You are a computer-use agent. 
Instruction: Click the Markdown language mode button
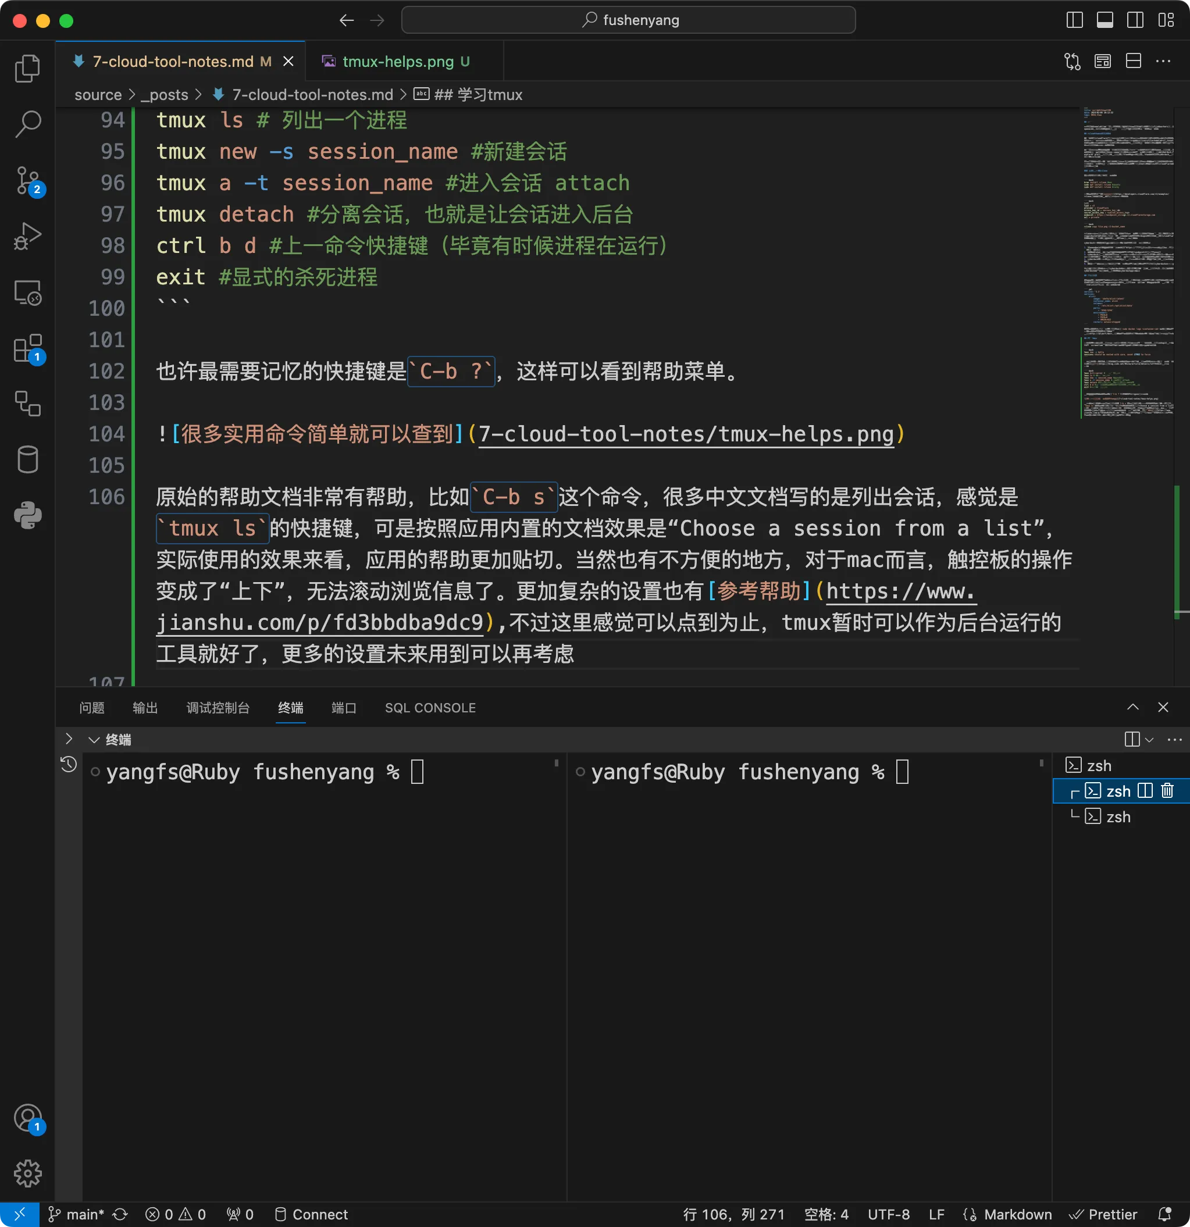tap(1017, 1214)
